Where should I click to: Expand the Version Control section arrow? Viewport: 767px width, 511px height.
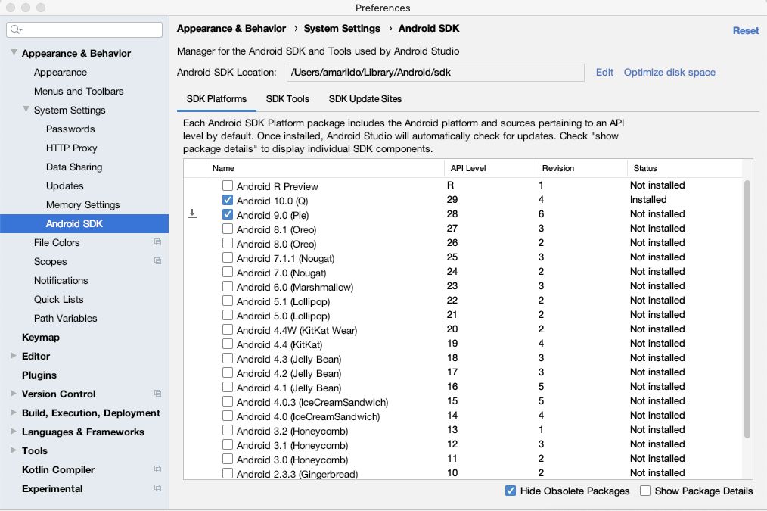(14, 394)
